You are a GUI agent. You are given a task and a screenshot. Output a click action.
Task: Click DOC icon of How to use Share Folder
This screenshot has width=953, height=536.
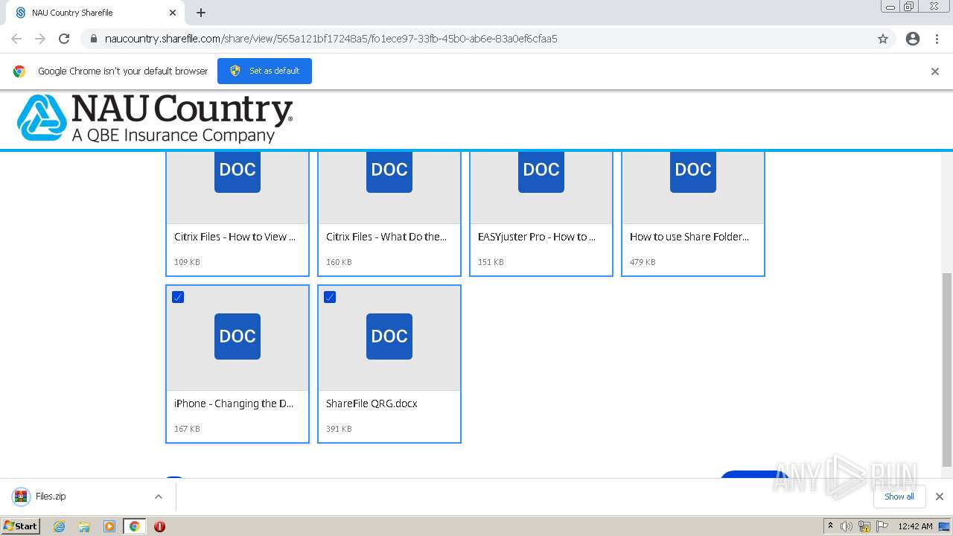tap(693, 172)
